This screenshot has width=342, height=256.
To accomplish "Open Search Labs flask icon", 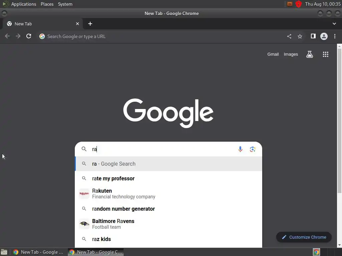I will pyautogui.click(x=310, y=54).
